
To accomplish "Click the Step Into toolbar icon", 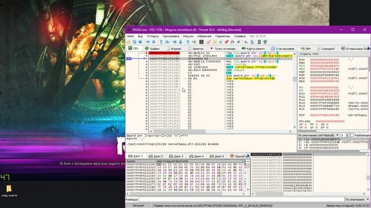I will coord(161,42).
